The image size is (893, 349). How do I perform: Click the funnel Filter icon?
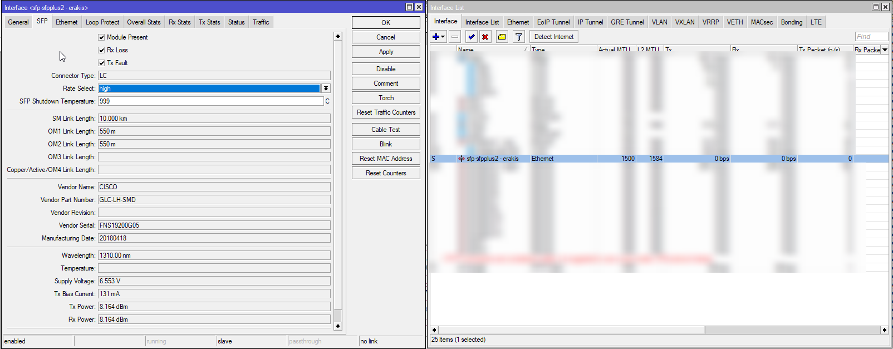click(519, 37)
